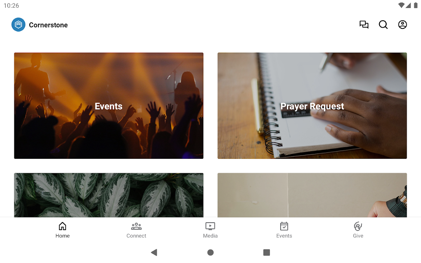Tap the Events calendar icon

[284, 226]
